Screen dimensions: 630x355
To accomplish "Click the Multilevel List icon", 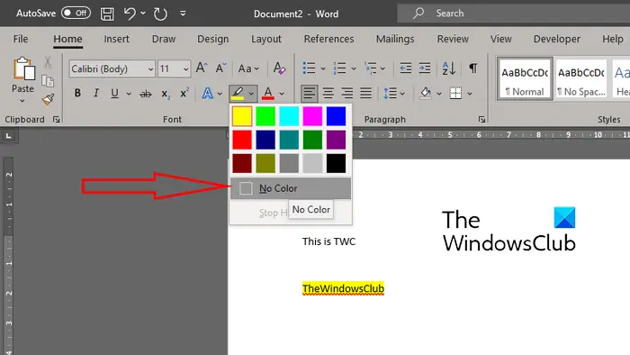I will pos(370,68).
